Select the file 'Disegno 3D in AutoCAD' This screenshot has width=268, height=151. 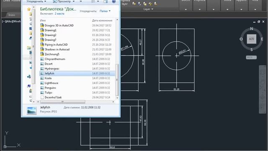tap(59, 25)
